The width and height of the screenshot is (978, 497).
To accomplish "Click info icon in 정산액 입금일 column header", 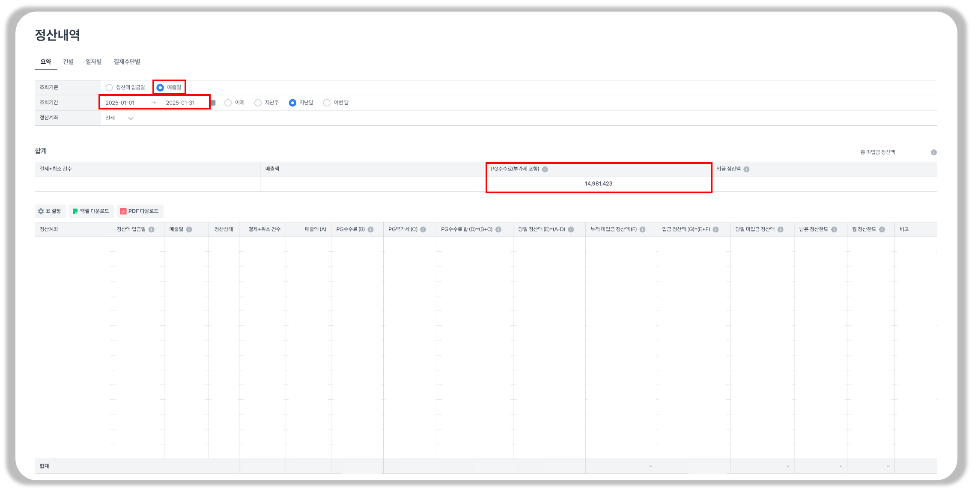I will (152, 230).
